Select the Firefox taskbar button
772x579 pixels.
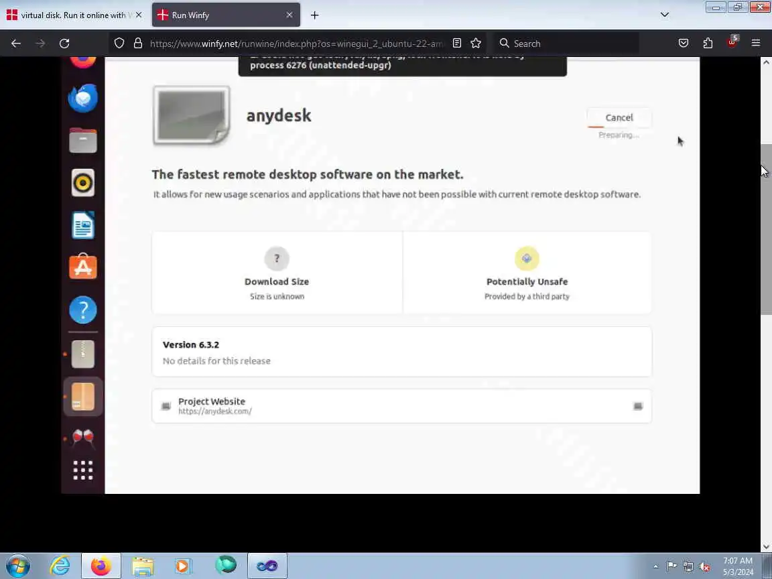[x=101, y=566]
